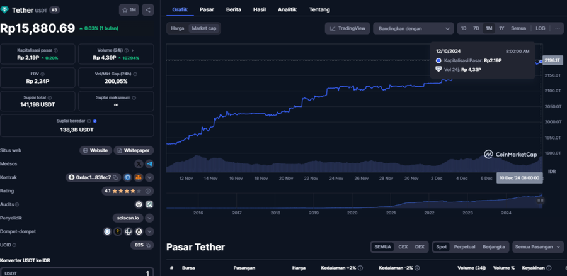Image resolution: width=567 pixels, height=276 pixels.
Task: Switch chart to Harga view
Action: [x=178, y=28]
